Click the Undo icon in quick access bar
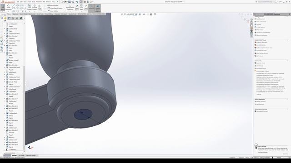Viewport: 291px width, 163px height. click(x=77, y=2)
